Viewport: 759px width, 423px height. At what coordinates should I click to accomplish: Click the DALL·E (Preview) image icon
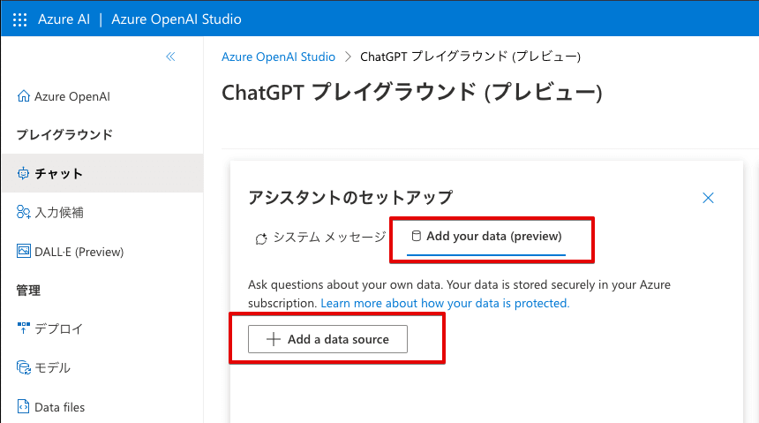coord(24,252)
